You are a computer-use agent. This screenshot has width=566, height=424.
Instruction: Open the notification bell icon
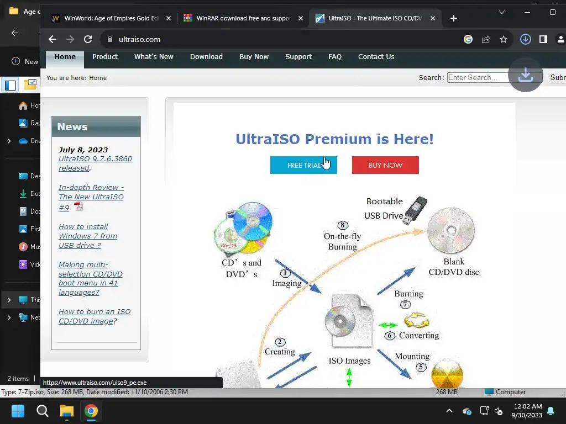point(551,411)
